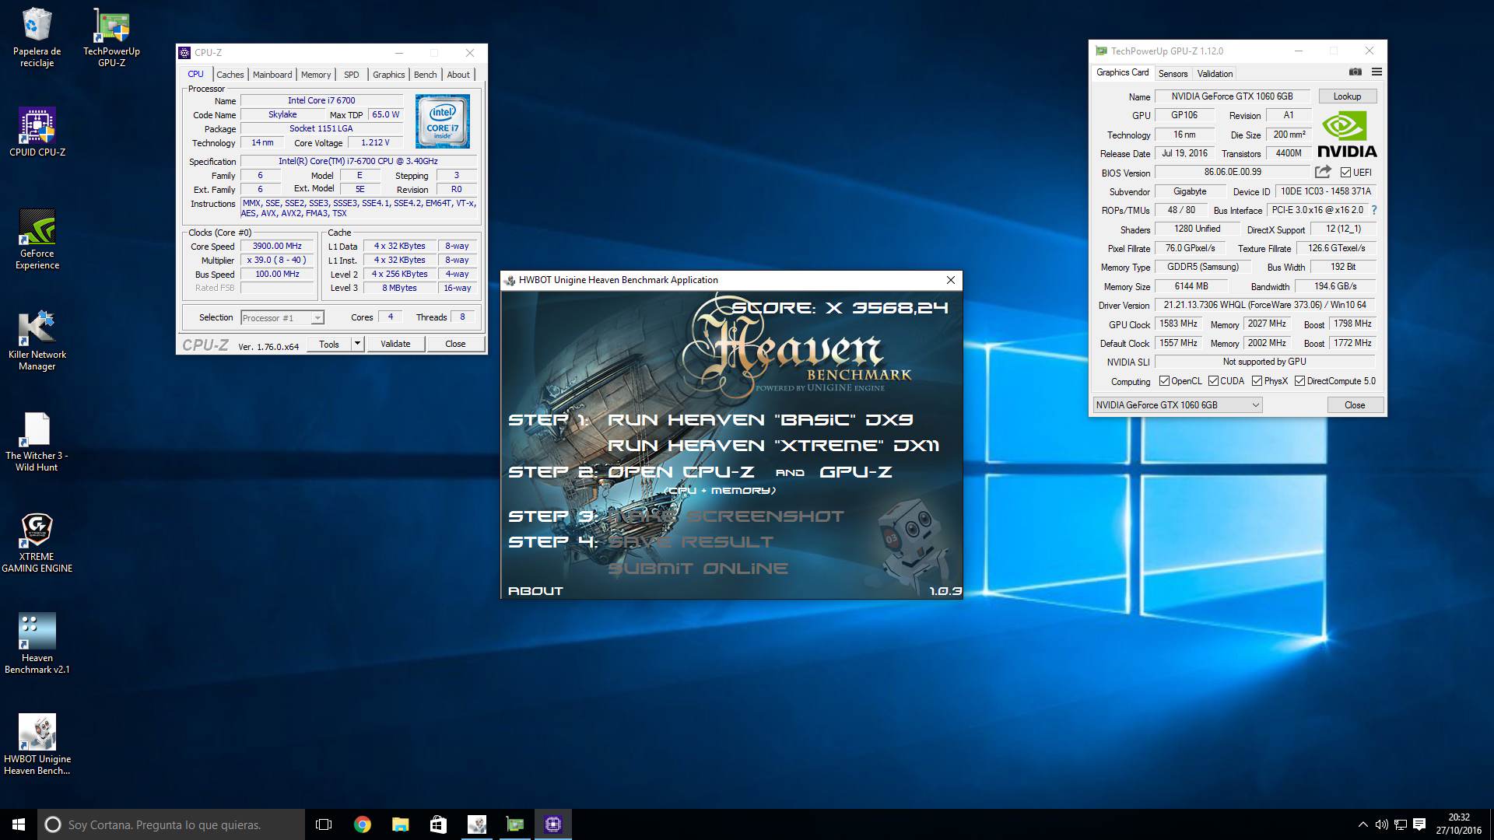Screen dimensions: 1494x840
Task: Open the Windows Start button
Action: coord(19,824)
